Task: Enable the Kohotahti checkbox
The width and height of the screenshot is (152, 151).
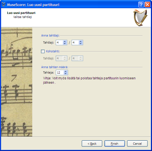Action: [x=43, y=51]
